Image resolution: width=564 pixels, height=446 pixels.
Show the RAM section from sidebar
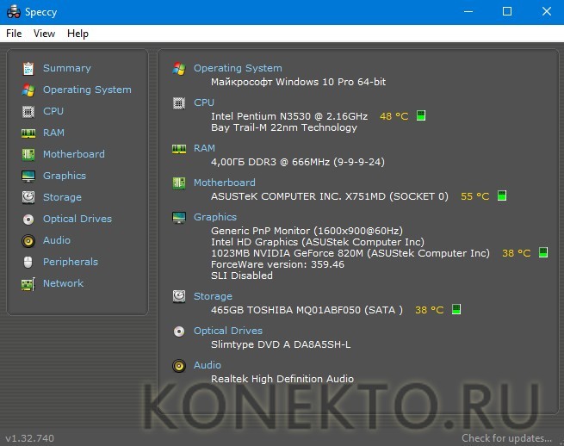coord(53,133)
